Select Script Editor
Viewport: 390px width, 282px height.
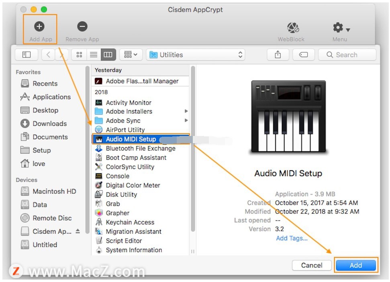[x=140, y=241]
